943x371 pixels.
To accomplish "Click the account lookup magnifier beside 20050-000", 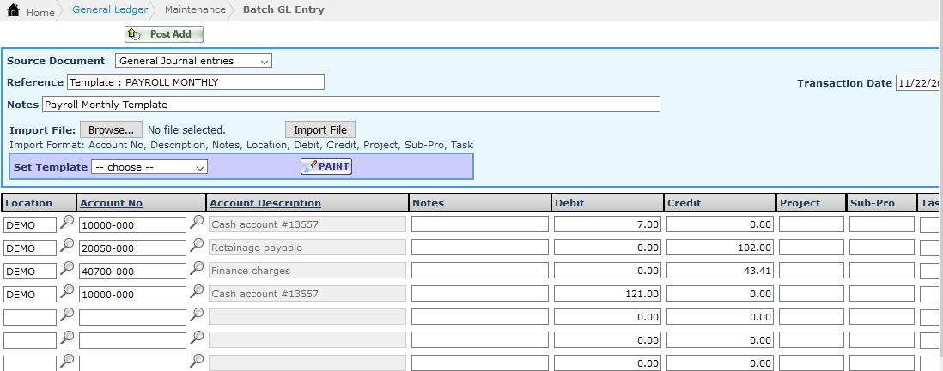I will pos(197,246).
